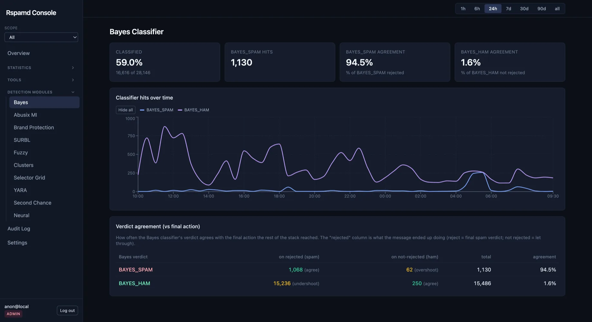Click the BAYES_HAM row label in table
The height and width of the screenshot is (322, 592).
tap(134, 283)
